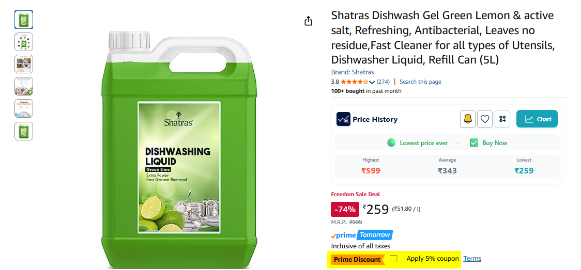Select the last green can thumbnail

click(24, 131)
